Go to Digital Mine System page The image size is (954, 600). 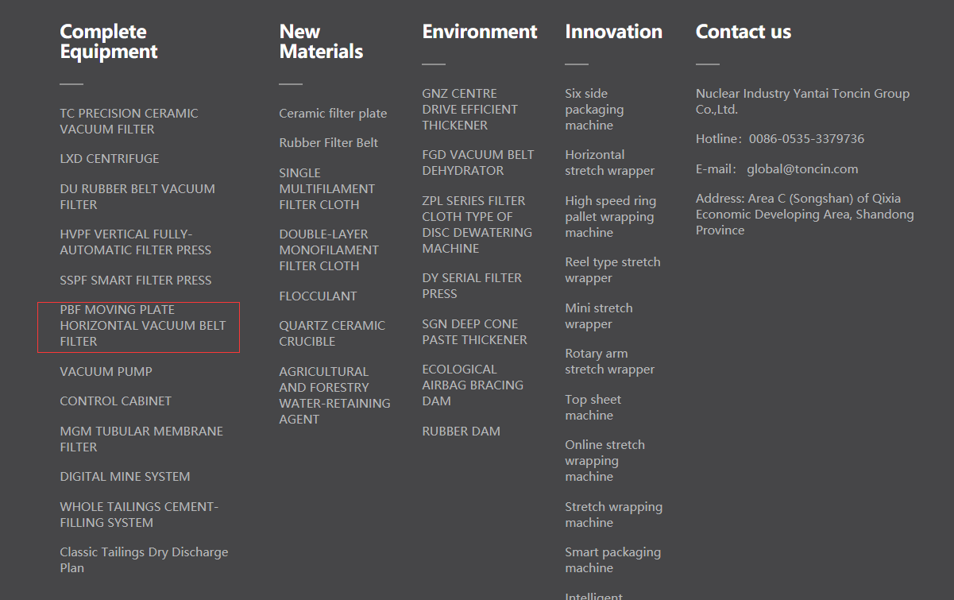pyautogui.click(x=125, y=477)
